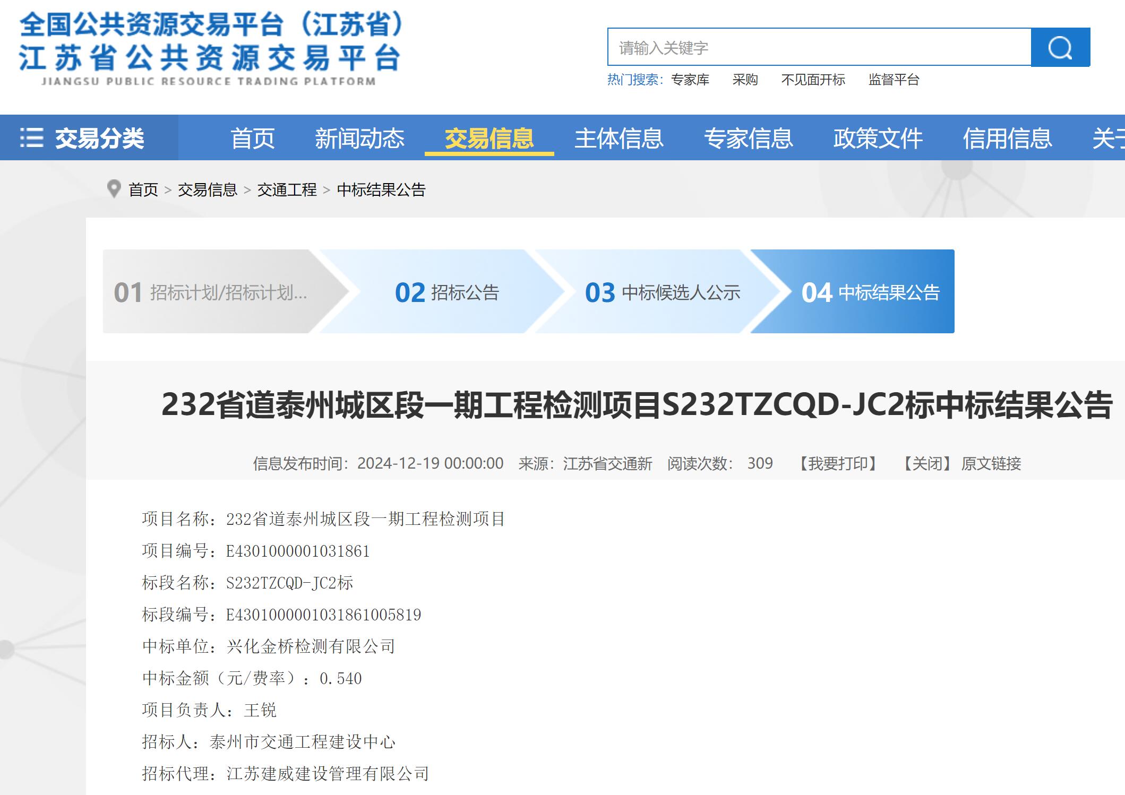Click winning bidder 兴化金桥检测有限公司
Image resolution: width=1125 pixels, height=795 pixels.
tap(311, 646)
